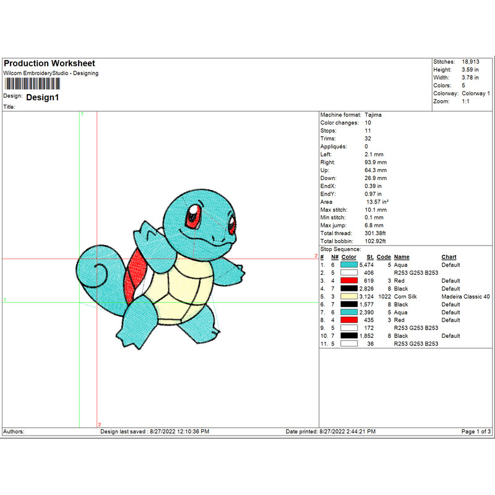This screenshot has height=495, width=495.
Task: Click the Chart column header
Action: click(x=449, y=257)
